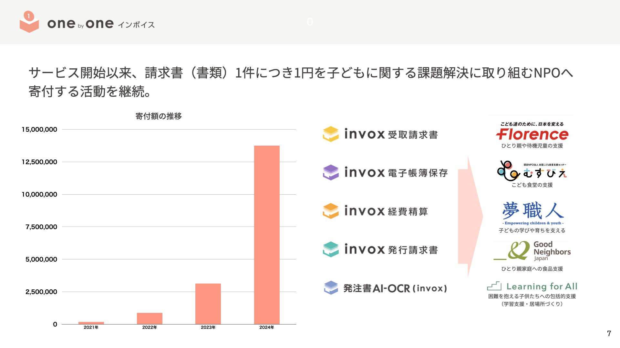Image resolution: width=620 pixels, height=348 pixels.
Task: Click the pink arrow pointing to NPOs
Action: click(x=470, y=217)
